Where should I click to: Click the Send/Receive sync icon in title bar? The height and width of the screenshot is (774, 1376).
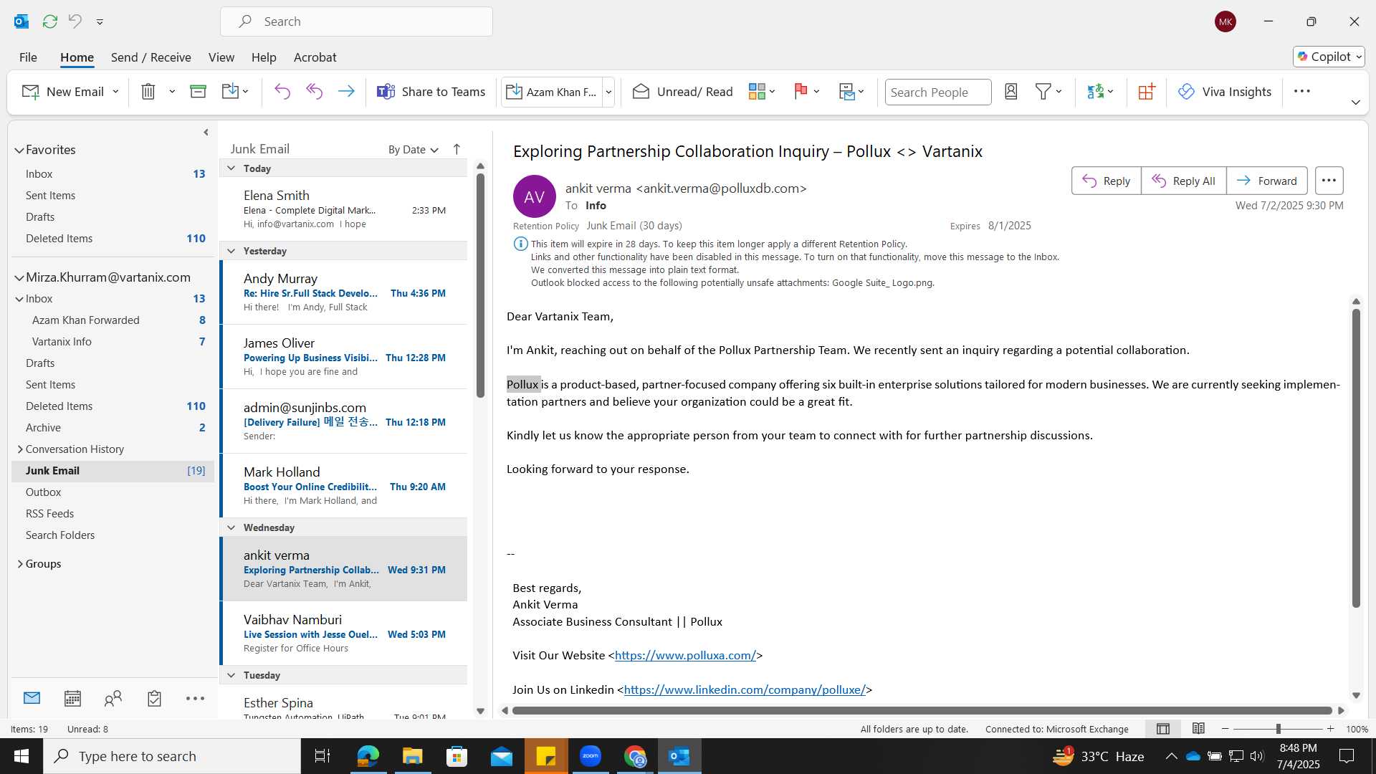[x=50, y=21]
